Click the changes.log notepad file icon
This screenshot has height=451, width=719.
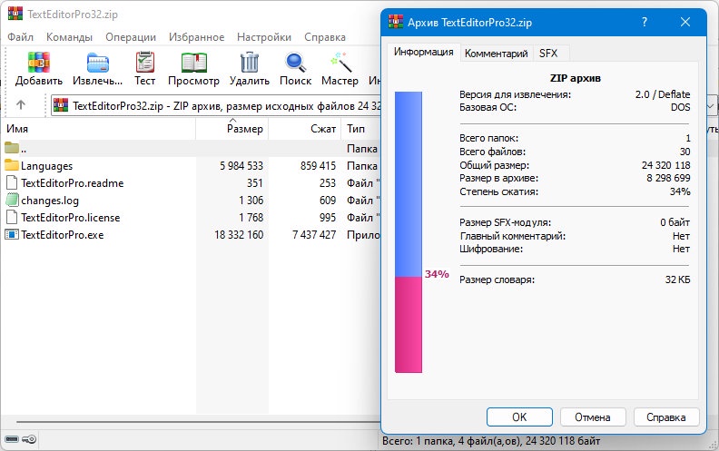click(x=12, y=200)
